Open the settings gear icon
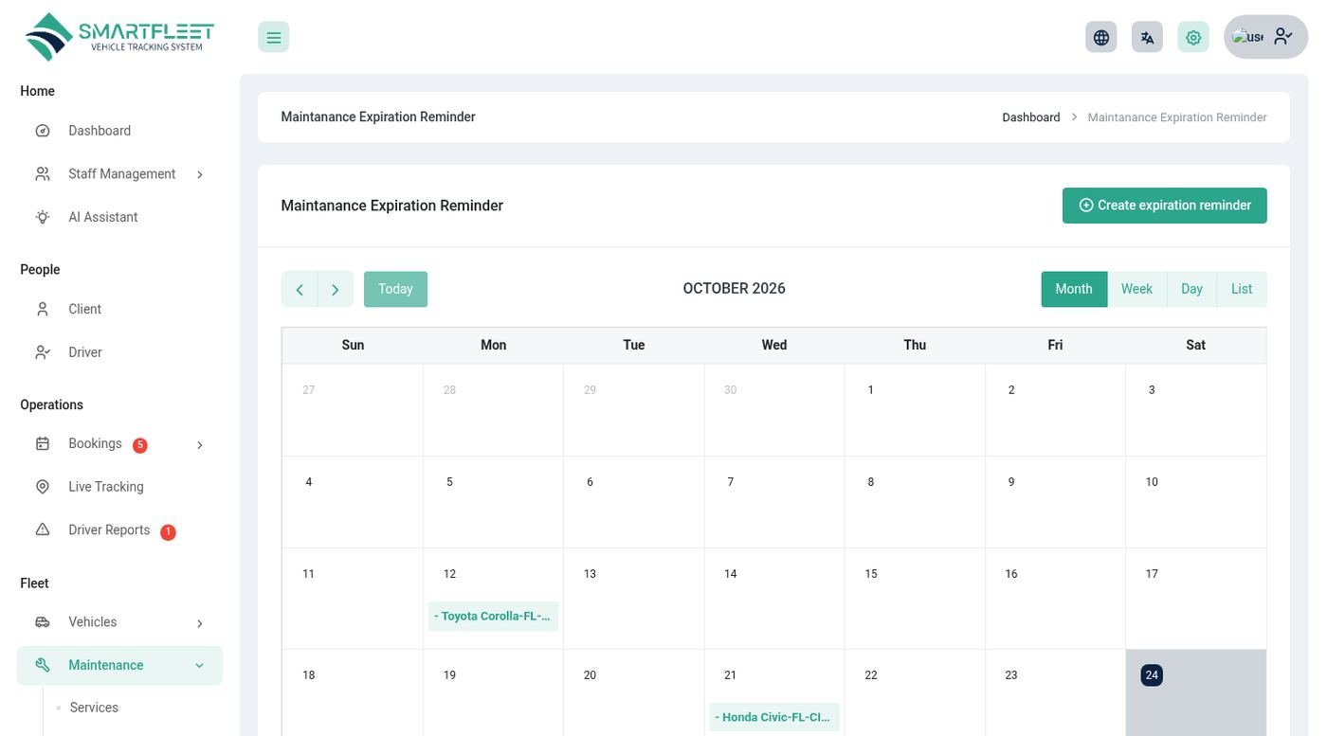The width and height of the screenshot is (1327, 736). [x=1193, y=37]
